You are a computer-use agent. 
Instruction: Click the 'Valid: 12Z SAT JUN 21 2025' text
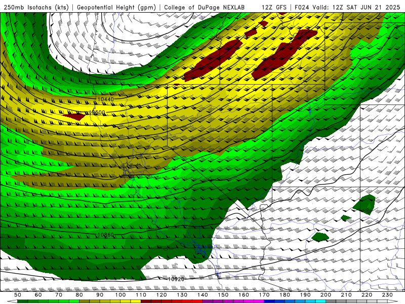pos(356,7)
